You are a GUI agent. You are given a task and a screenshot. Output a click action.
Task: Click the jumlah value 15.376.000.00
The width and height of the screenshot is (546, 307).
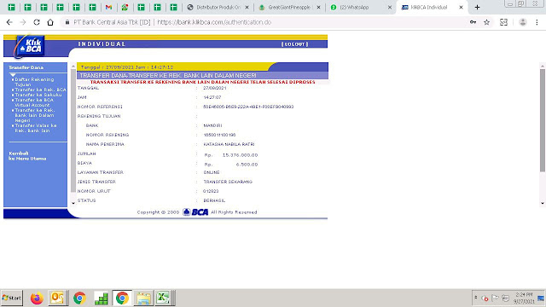[240, 155]
